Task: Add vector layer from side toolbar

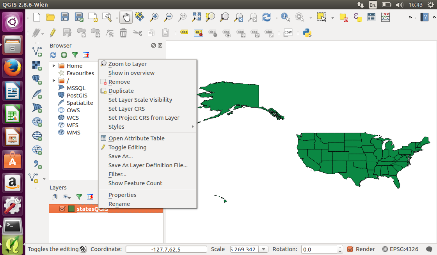Action: [x=37, y=51]
